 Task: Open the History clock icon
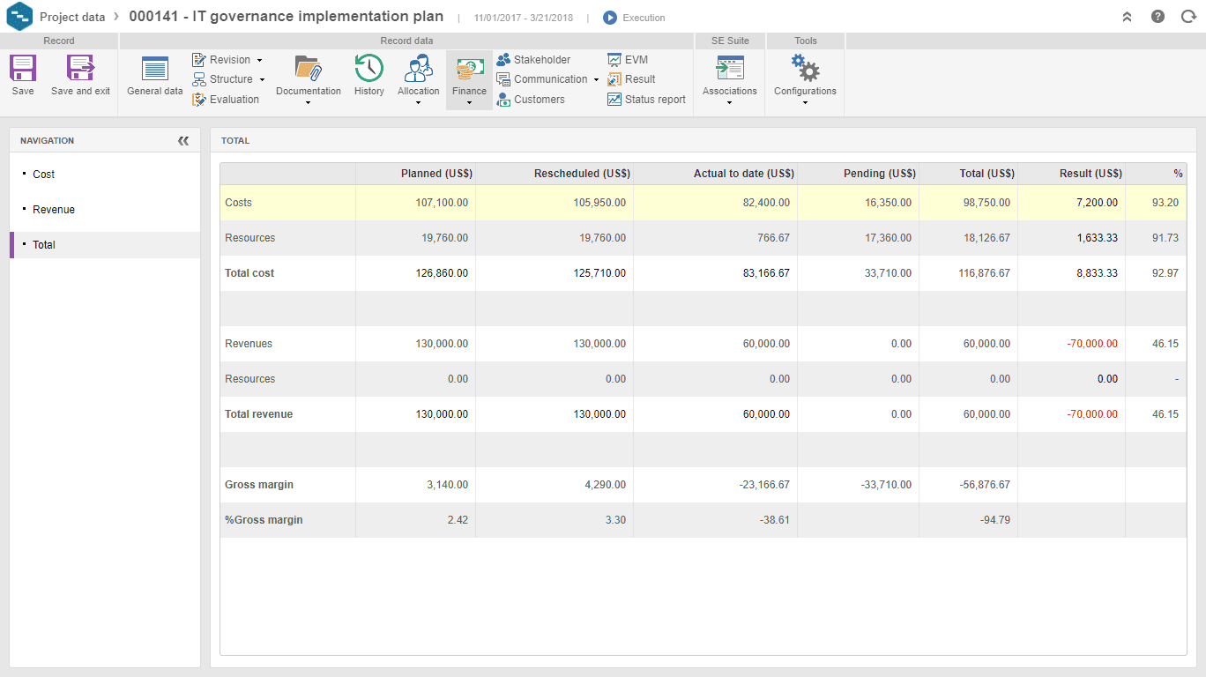pos(369,68)
